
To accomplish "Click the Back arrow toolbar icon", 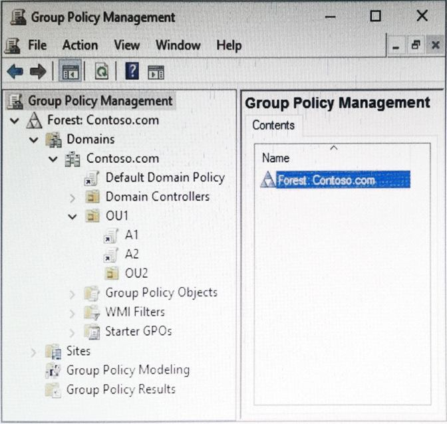I will (x=15, y=71).
